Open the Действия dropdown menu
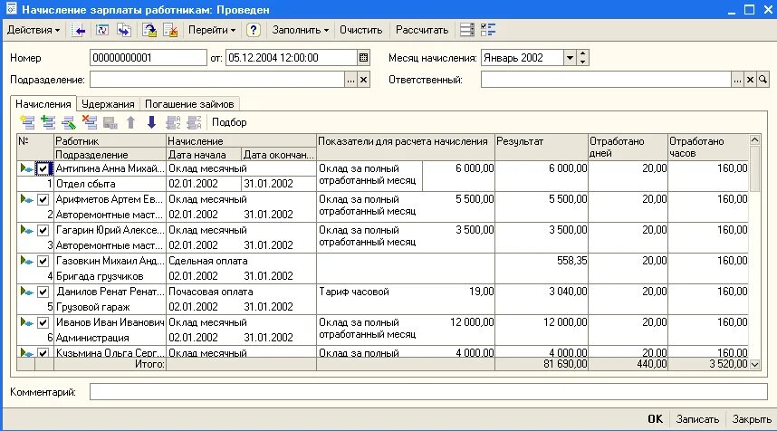This screenshot has width=777, height=431. [34, 30]
